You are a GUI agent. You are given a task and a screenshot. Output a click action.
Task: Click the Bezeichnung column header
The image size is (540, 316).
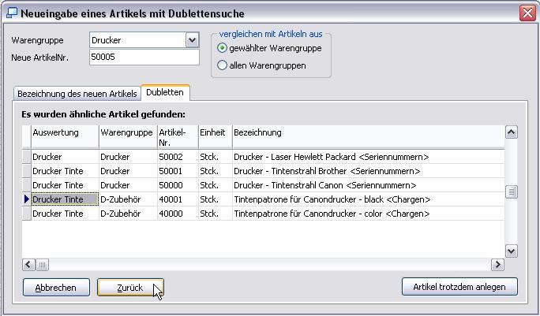367,132
